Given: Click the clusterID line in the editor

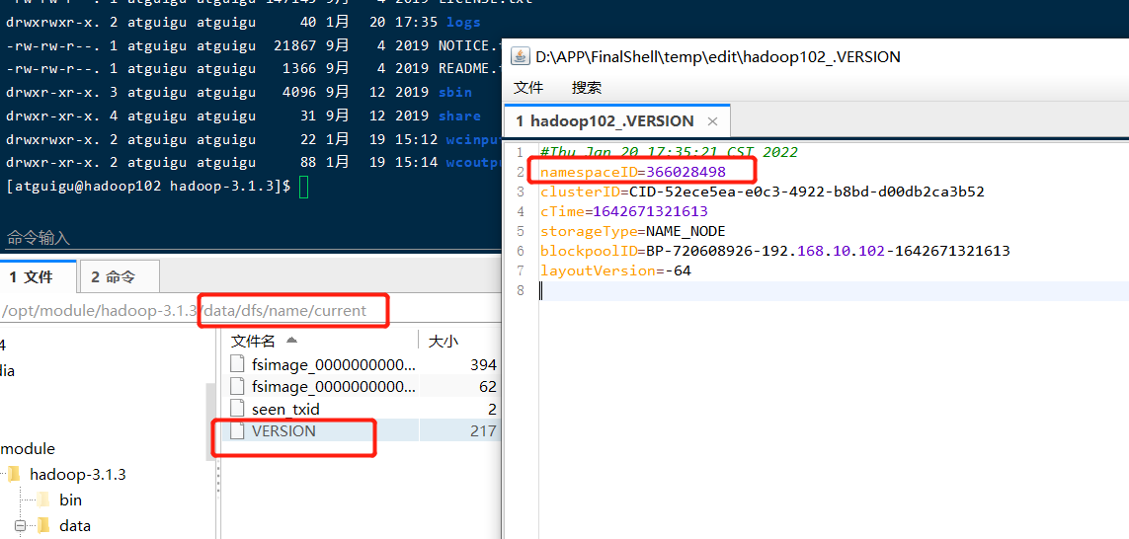Looking at the screenshot, I should [762, 192].
